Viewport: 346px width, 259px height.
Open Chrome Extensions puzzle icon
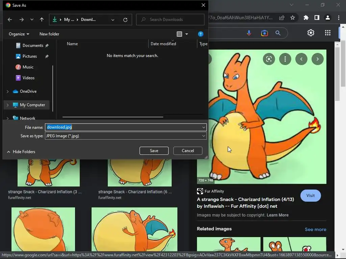[x=306, y=18]
